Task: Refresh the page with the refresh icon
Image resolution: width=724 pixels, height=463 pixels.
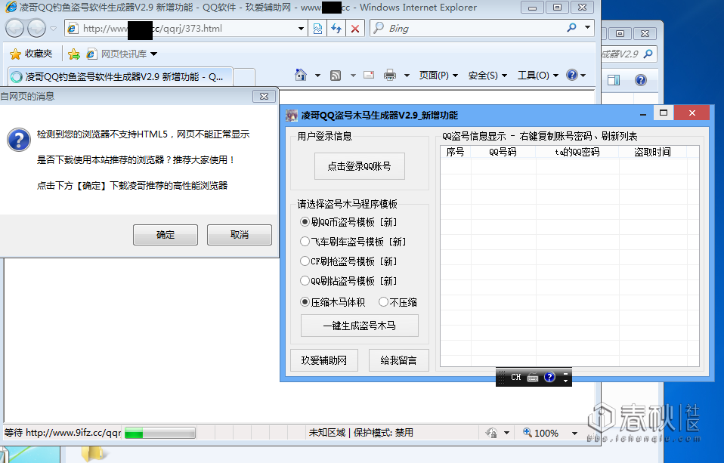Action: coord(336,29)
